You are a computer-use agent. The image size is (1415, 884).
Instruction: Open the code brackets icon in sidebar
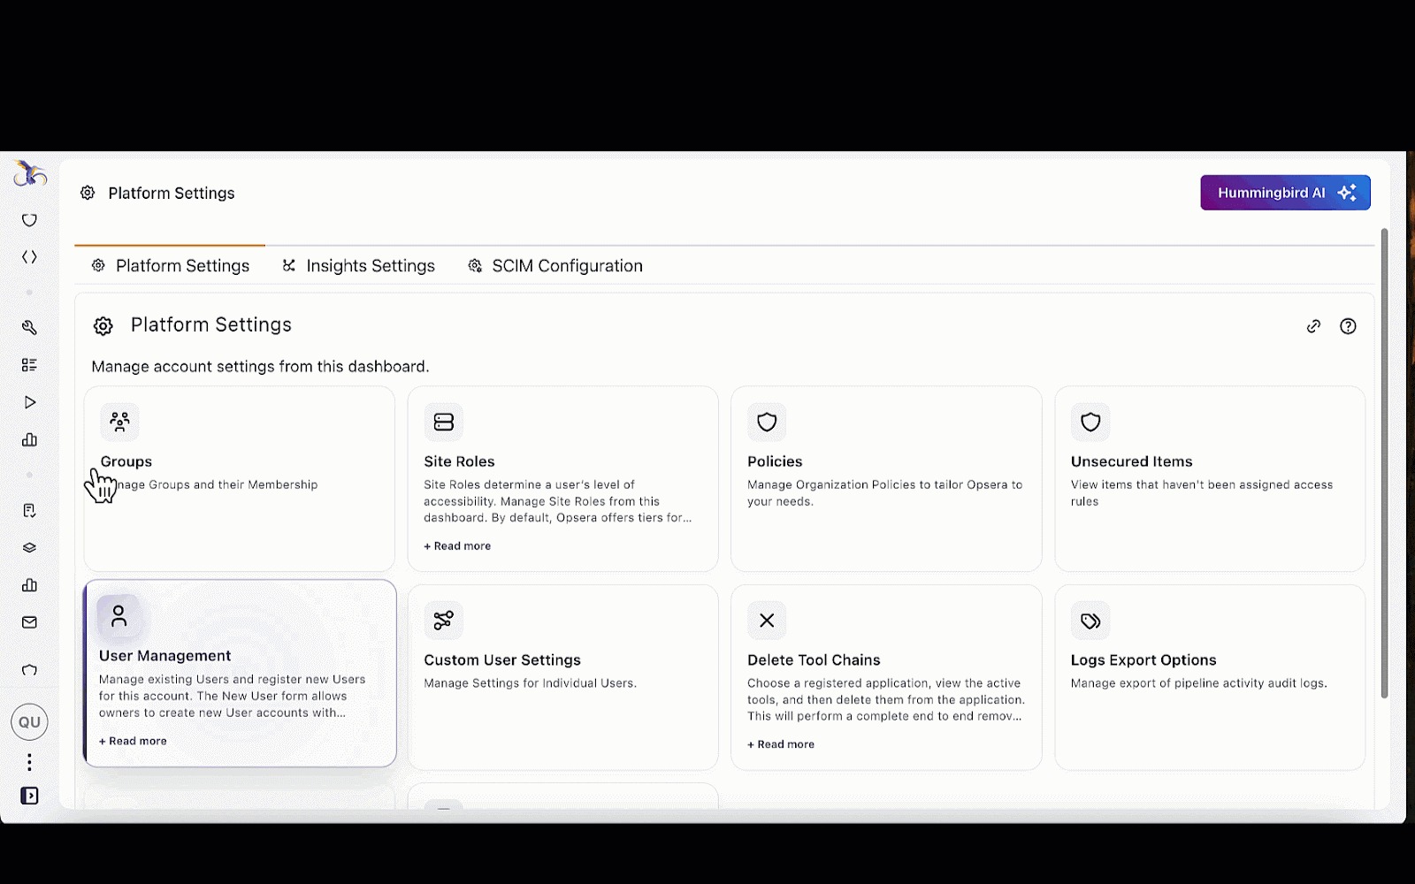point(29,257)
